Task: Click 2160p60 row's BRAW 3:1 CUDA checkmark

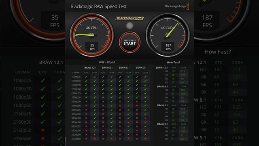Action: click(145, 105)
